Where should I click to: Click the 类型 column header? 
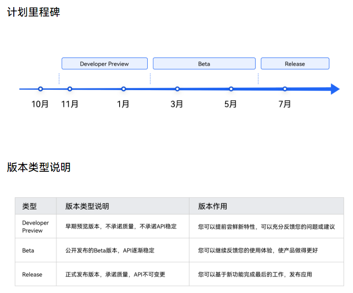[x=29, y=206]
